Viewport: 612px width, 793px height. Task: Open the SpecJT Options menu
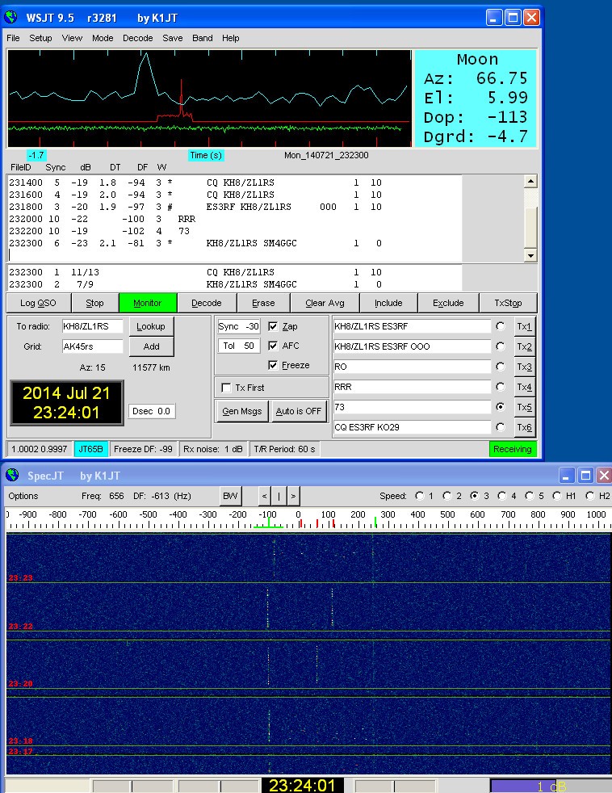[x=23, y=496]
